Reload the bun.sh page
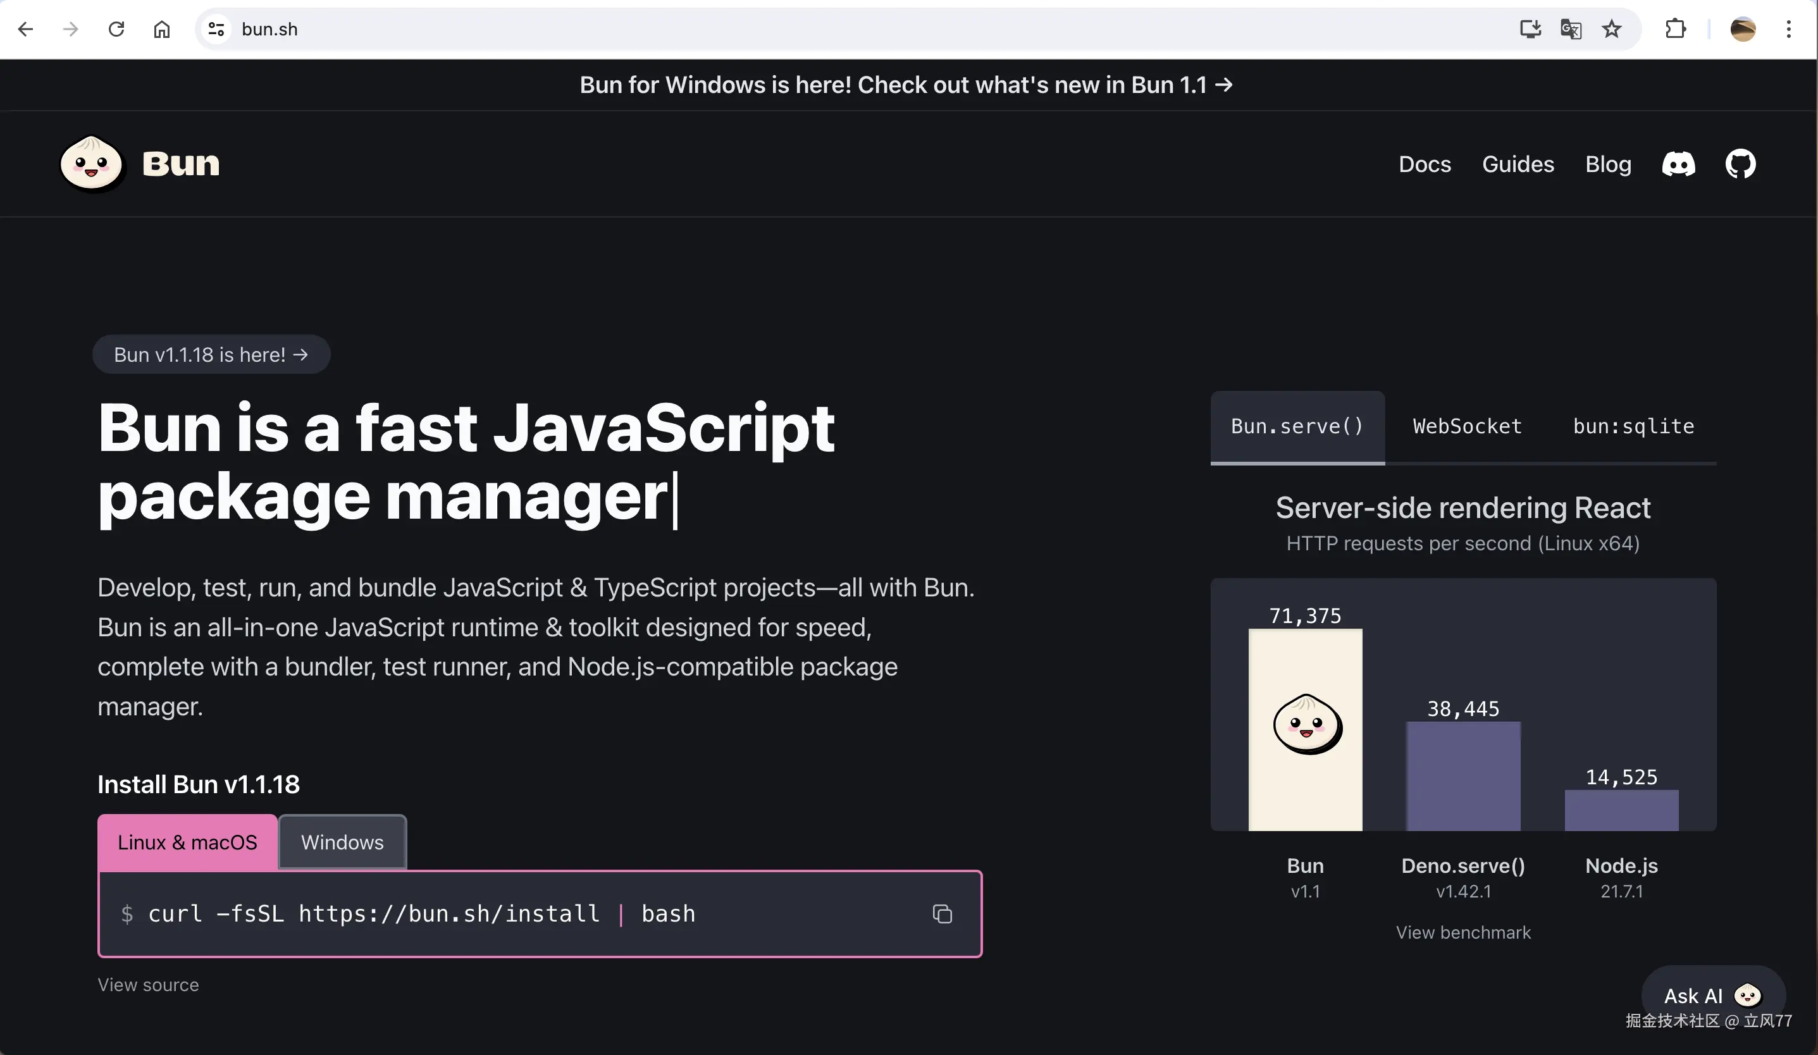Screen dimensions: 1818x1055 click(x=116, y=30)
